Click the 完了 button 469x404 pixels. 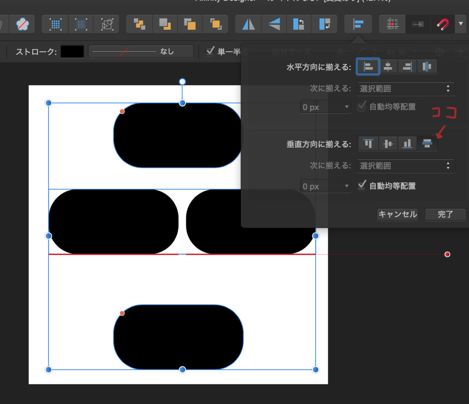pyautogui.click(x=445, y=214)
